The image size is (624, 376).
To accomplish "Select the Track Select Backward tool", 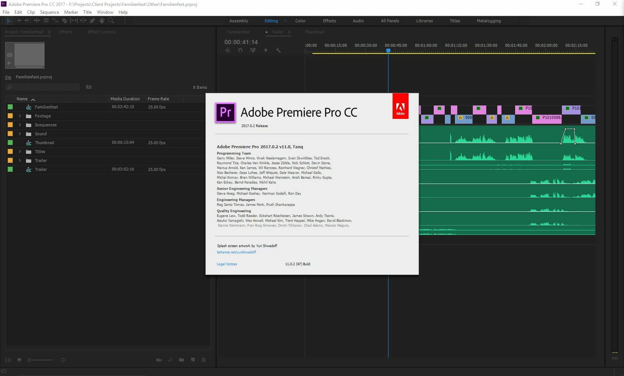I will pyautogui.click(x=28, y=21).
